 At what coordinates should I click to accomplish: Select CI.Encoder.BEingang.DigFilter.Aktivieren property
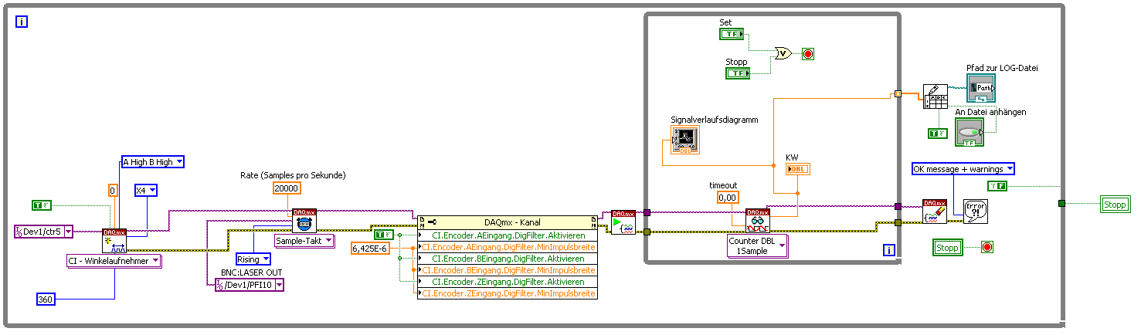tap(507, 259)
